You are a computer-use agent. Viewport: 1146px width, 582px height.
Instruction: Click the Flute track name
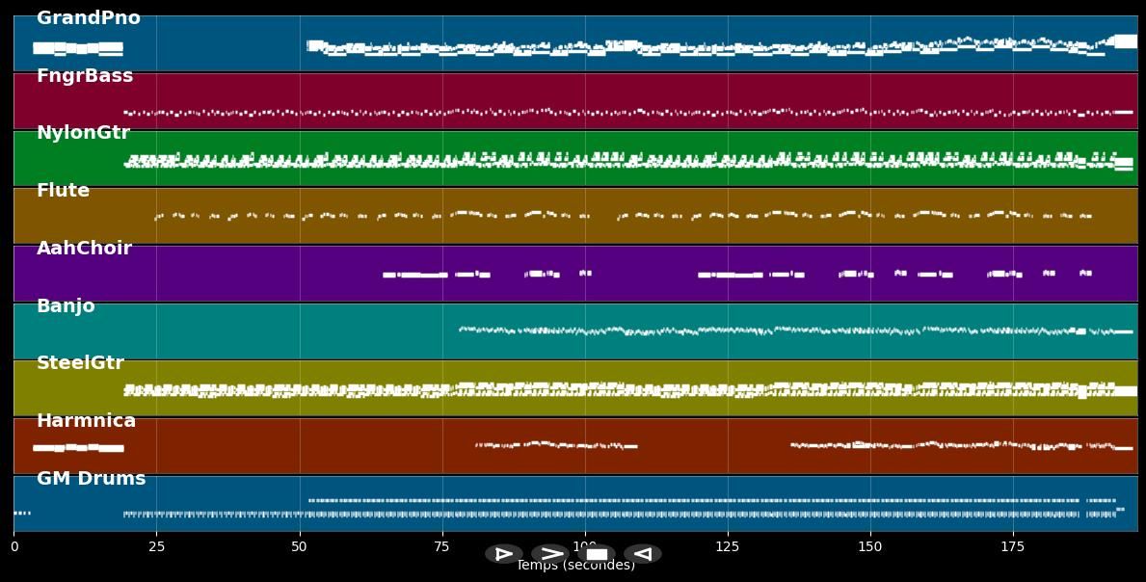click(x=63, y=191)
